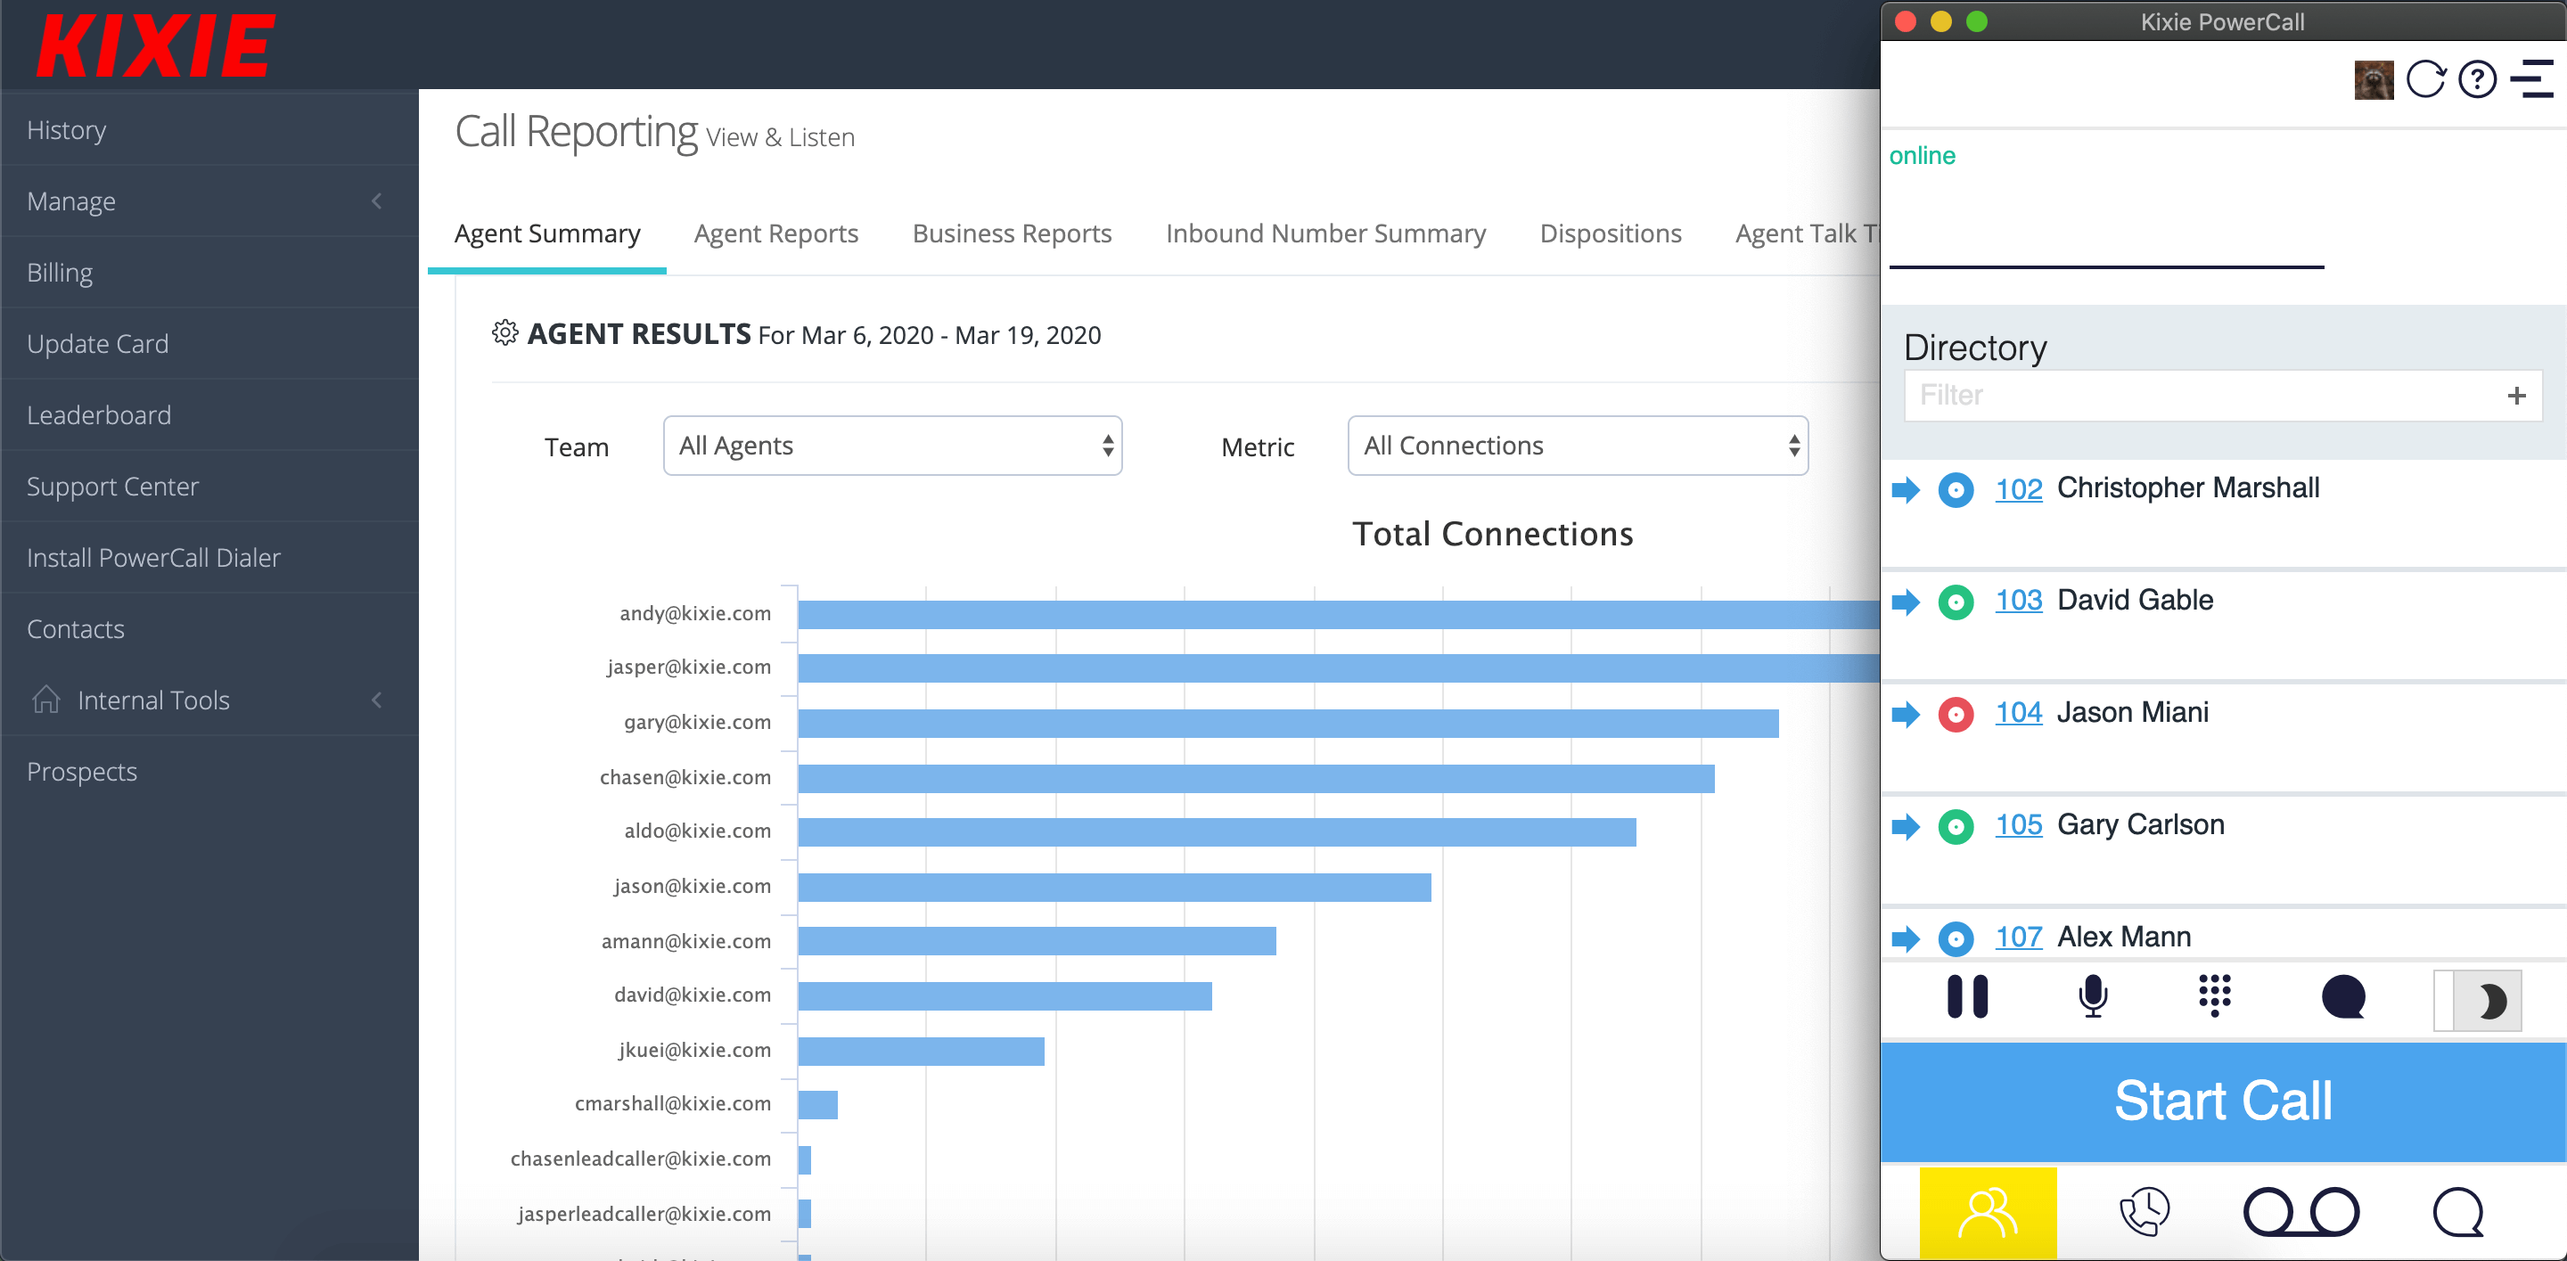The height and width of the screenshot is (1261, 2567).
Task: Mute with the microphone icon
Action: coord(2093,997)
